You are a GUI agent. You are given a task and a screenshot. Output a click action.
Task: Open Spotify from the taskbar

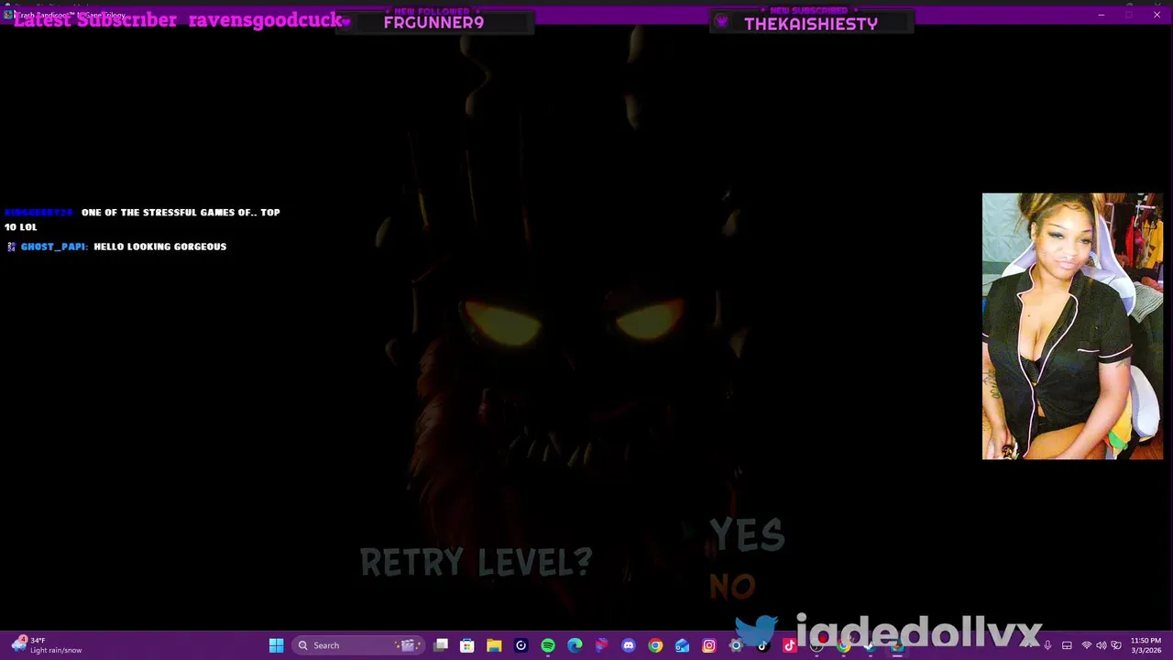point(548,645)
